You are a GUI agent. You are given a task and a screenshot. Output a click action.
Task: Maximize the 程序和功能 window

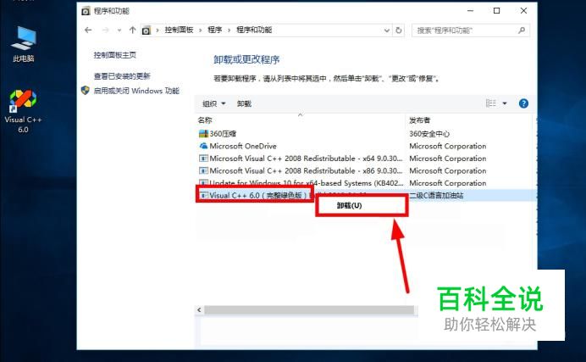click(497, 11)
